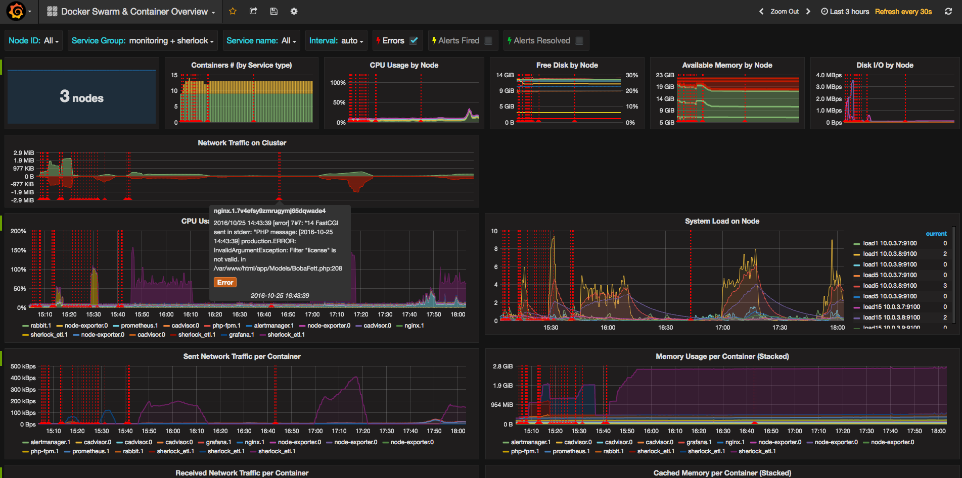Open the Node ID dropdown
962x478 pixels.
click(51, 41)
